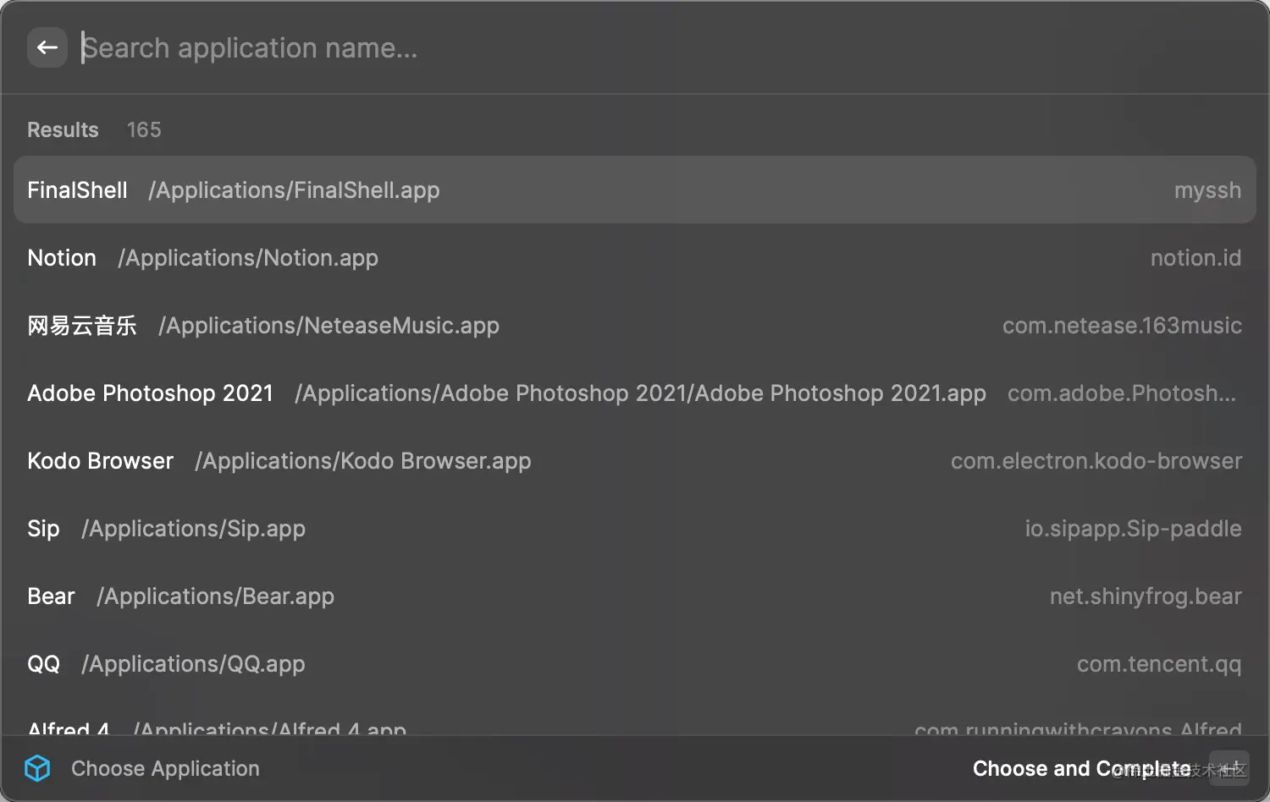Screen dimensions: 1270x802
Task: Click the com.tencent.qq bundle identifier
Action: [x=1158, y=664]
